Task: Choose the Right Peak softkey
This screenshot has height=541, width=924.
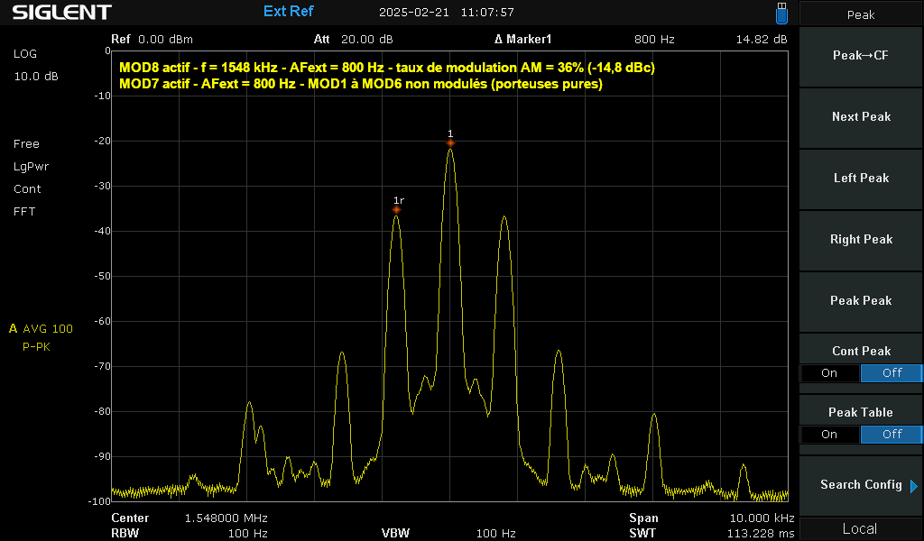Action: click(x=861, y=239)
